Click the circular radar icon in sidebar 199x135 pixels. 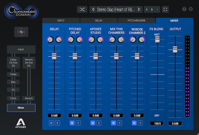(x=21, y=31)
